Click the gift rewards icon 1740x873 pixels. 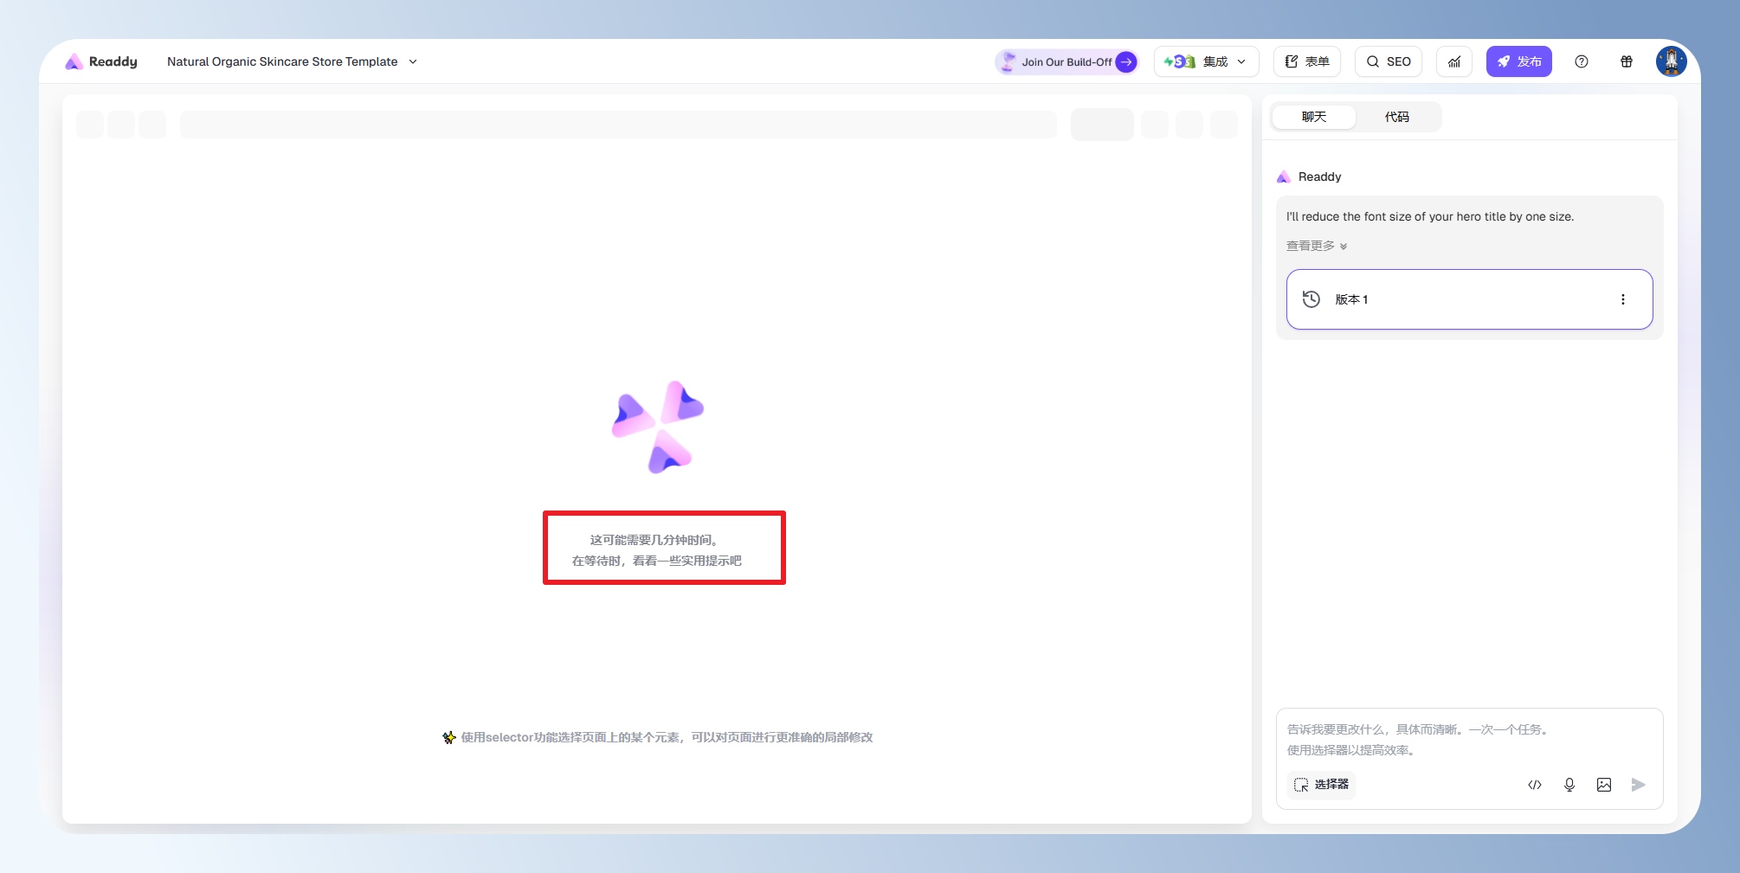point(1626,61)
